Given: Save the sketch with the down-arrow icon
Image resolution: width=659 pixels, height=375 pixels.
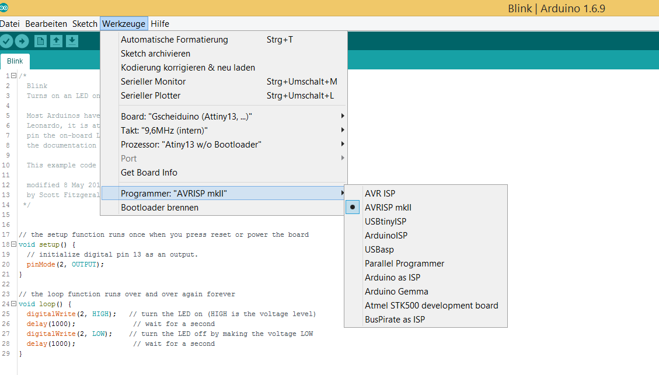Looking at the screenshot, I should 72,41.
